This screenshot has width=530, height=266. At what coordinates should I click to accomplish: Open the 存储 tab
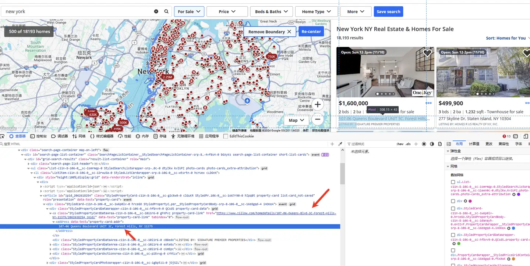point(160,136)
